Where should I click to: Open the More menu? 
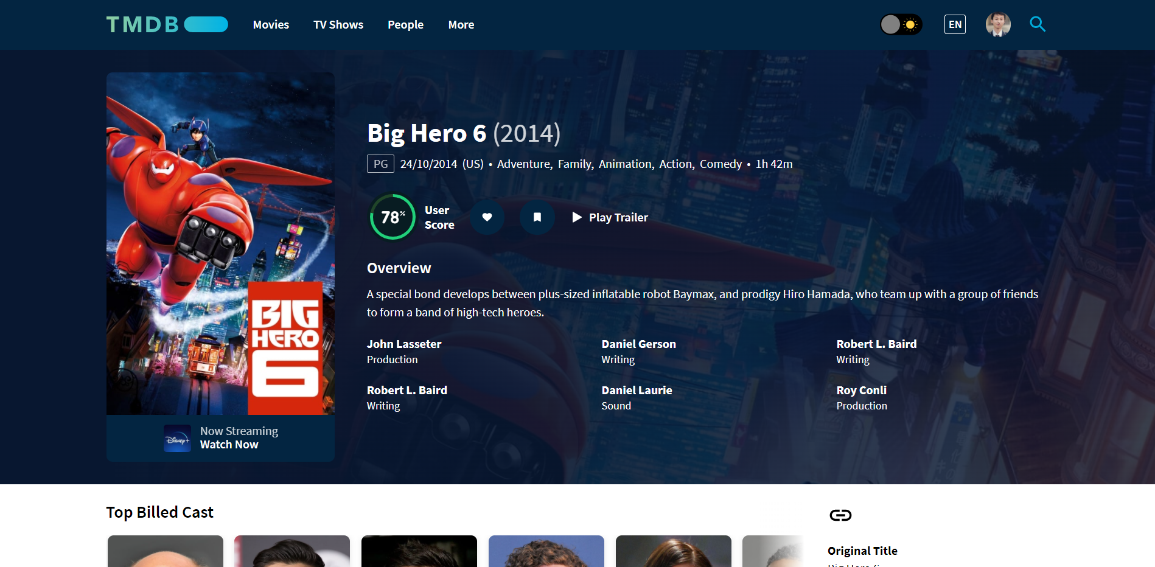(x=461, y=25)
